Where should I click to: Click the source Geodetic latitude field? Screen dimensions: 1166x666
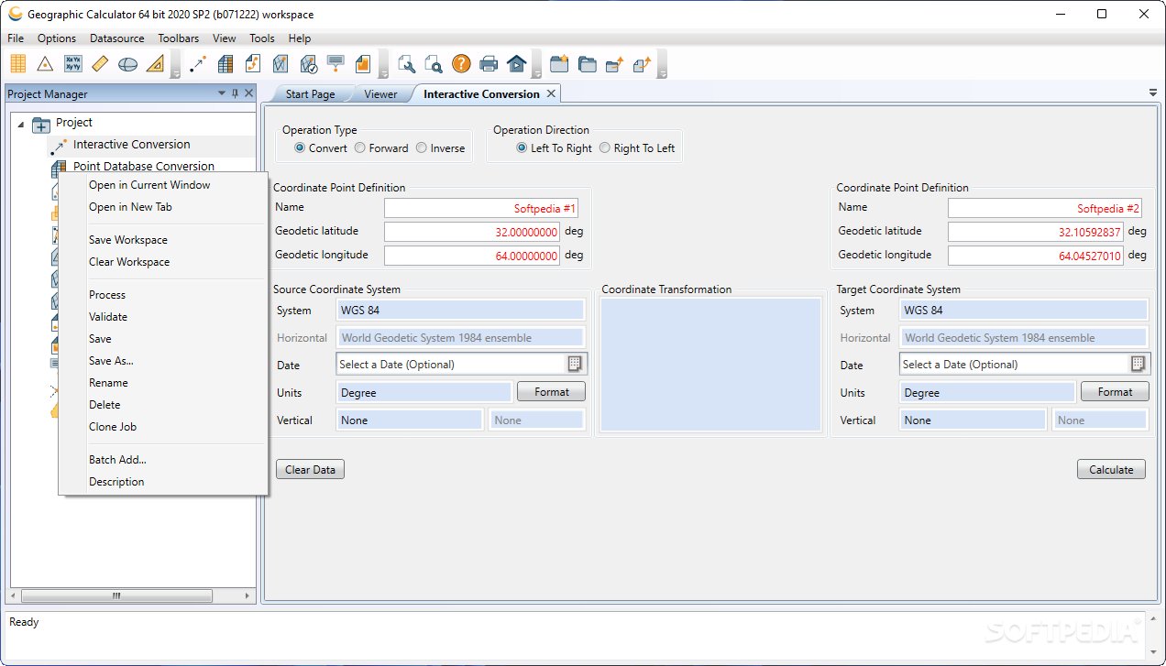point(471,232)
